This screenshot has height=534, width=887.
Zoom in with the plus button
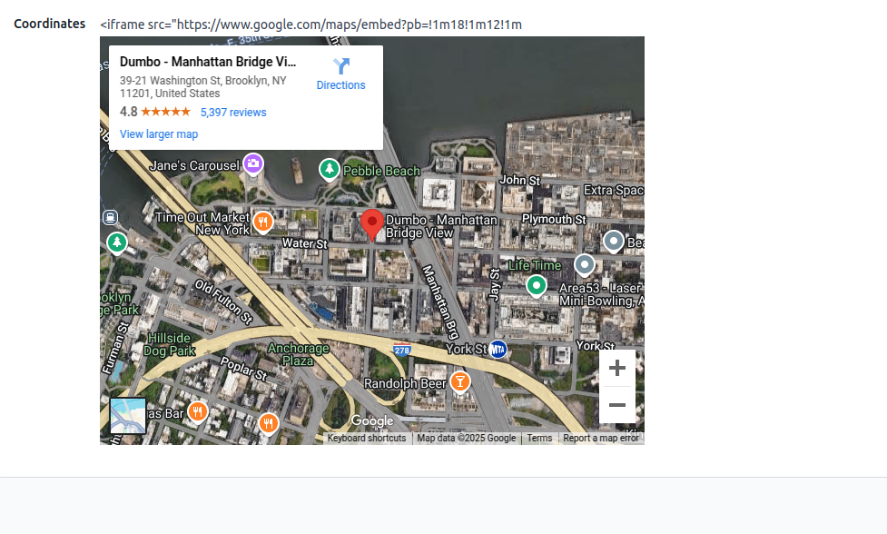pos(617,368)
